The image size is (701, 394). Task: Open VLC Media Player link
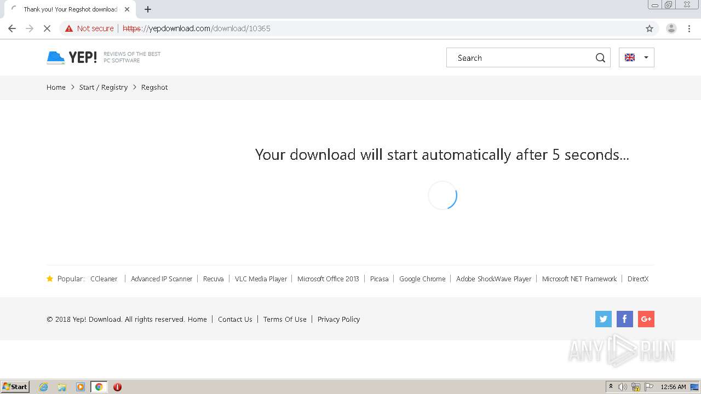(261, 279)
